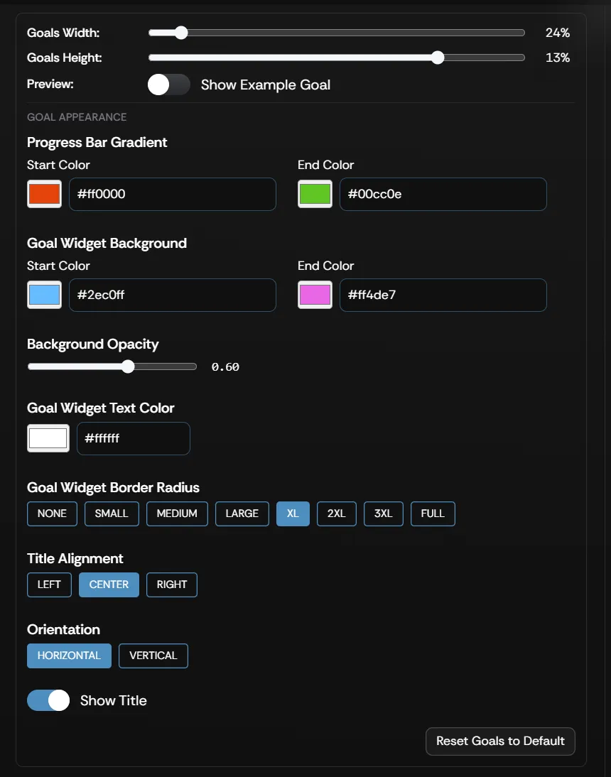Select XL border radius
This screenshot has height=777, width=611.
tap(293, 514)
